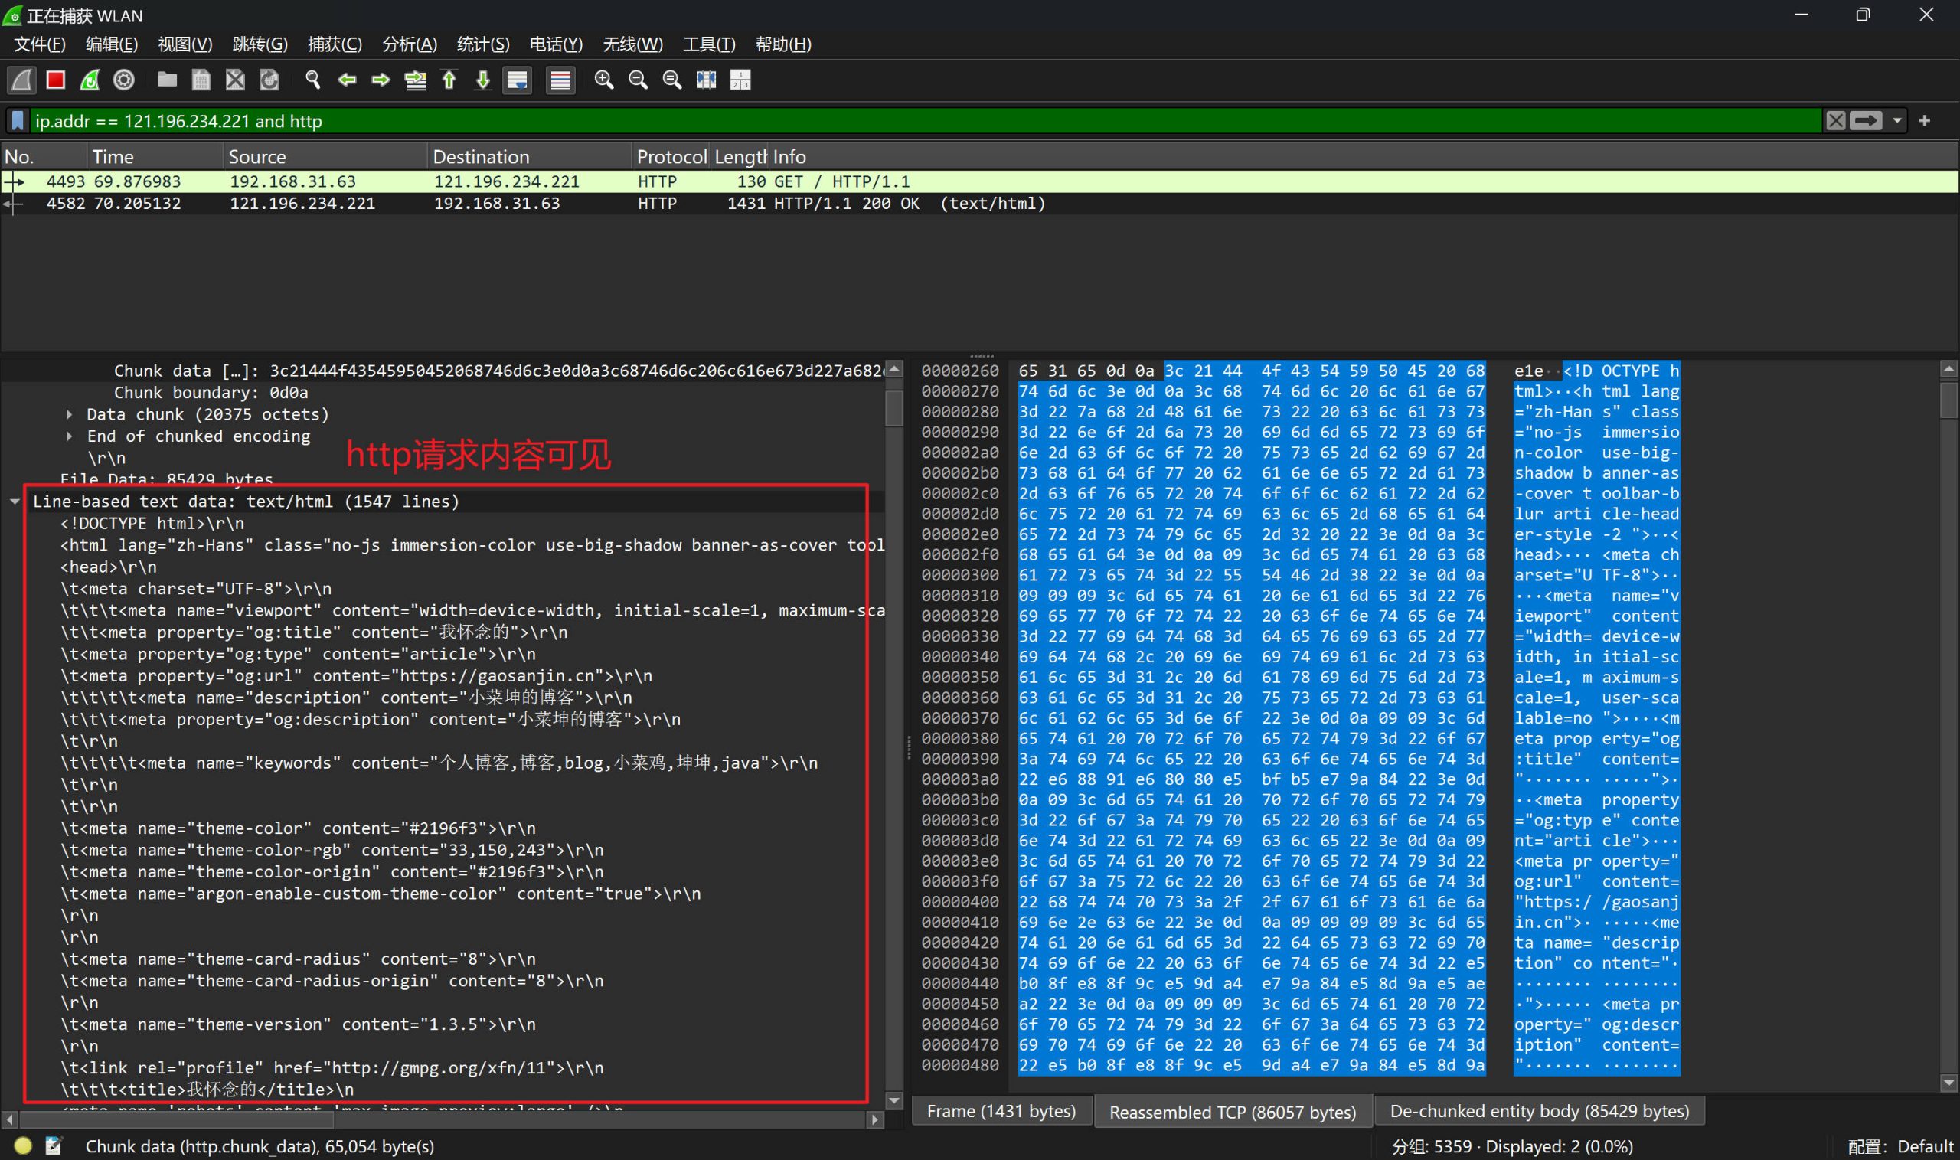Apply the display filter arrow button
The height and width of the screenshot is (1160, 1960).
(x=1865, y=120)
